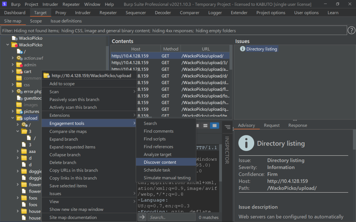Click the images folder icon
The width and height of the screenshot is (356, 222).
coord(19,105)
